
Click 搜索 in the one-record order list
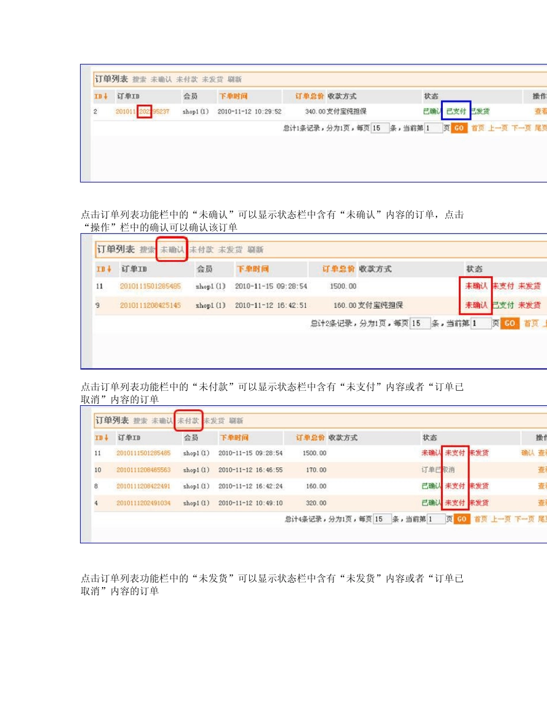139,79
